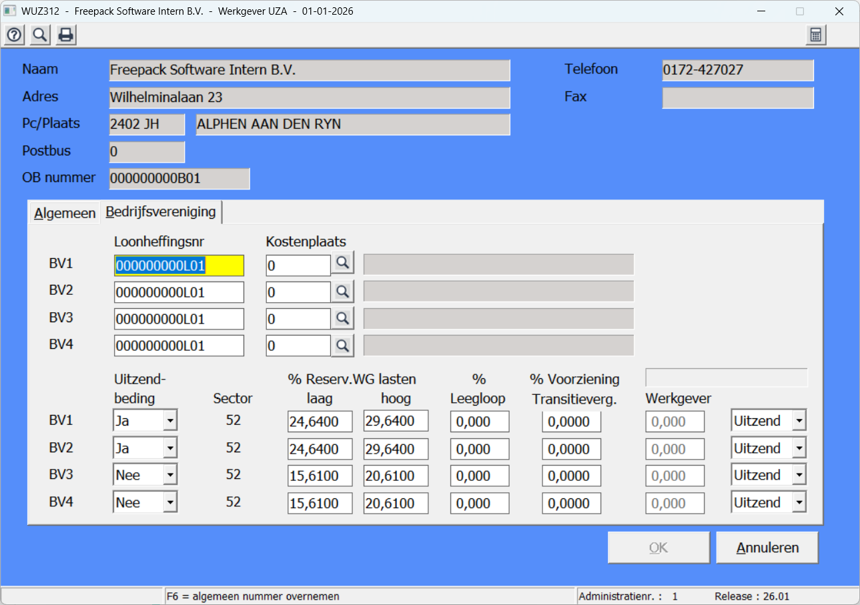Expand Uitzendbeding dropdown for BV3
Image resolution: width=860 pixels, height=605 pixels.
170,476
